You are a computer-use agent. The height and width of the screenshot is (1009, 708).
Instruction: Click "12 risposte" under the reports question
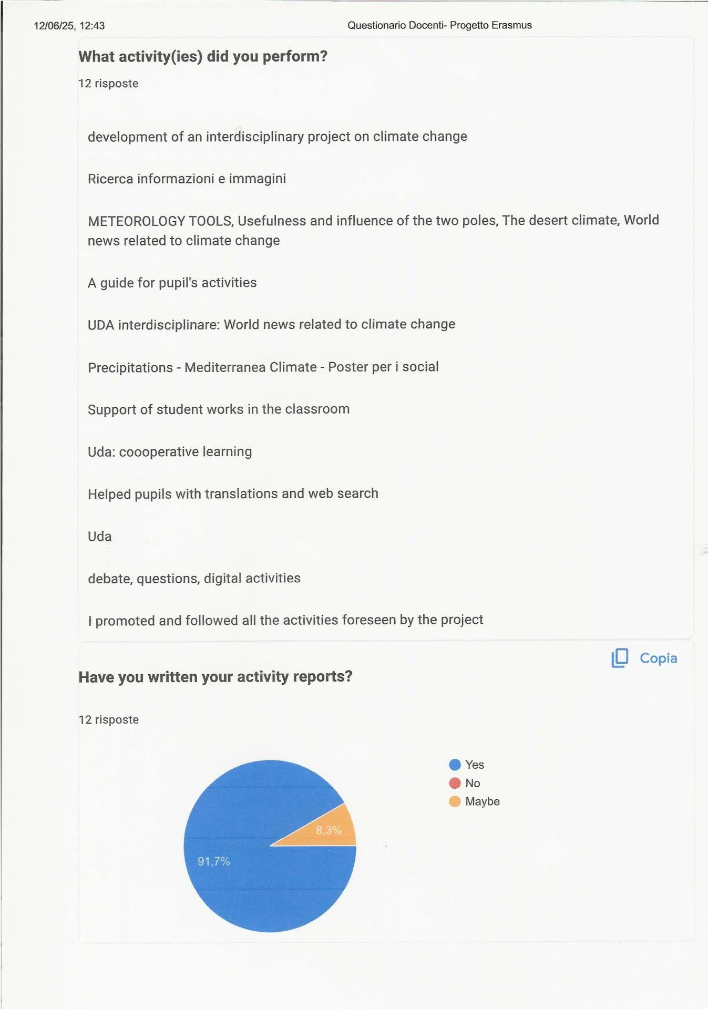108,719
